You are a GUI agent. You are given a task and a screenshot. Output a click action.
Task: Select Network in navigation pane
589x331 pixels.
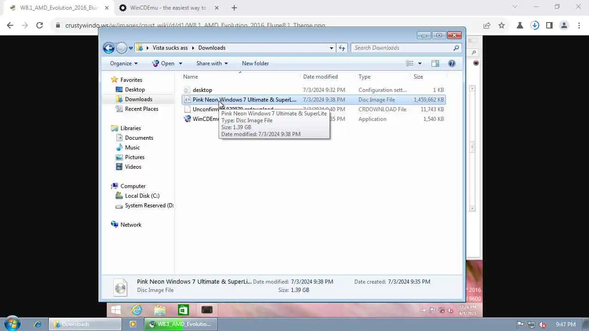pos(131,225)
